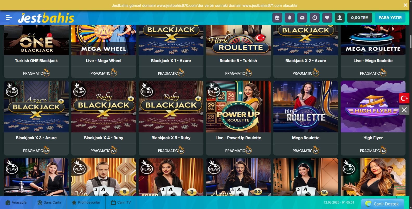The image size is (412, 209).
Task: Select the Turkish flag language icon
Action: click(x=404, y=98)
